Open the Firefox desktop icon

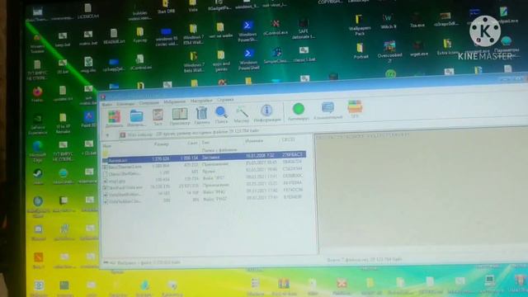click(37, 94)
